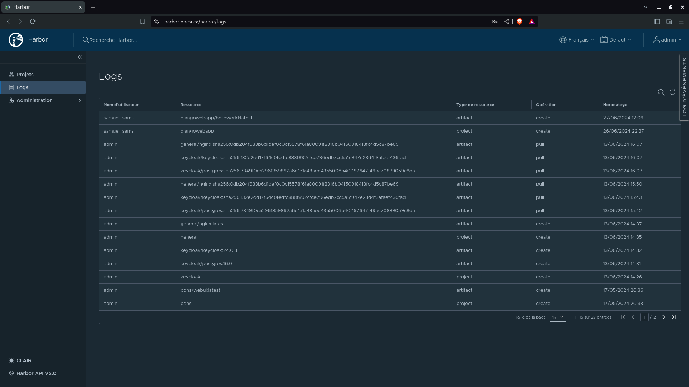Click the collapse sidebar toggle arrow

pos(80,57)
